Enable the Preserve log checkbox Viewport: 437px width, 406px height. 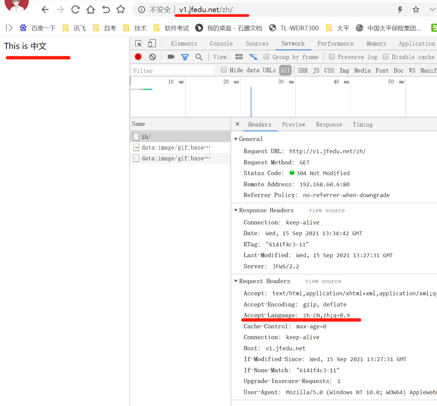click(x=332, y=57)
